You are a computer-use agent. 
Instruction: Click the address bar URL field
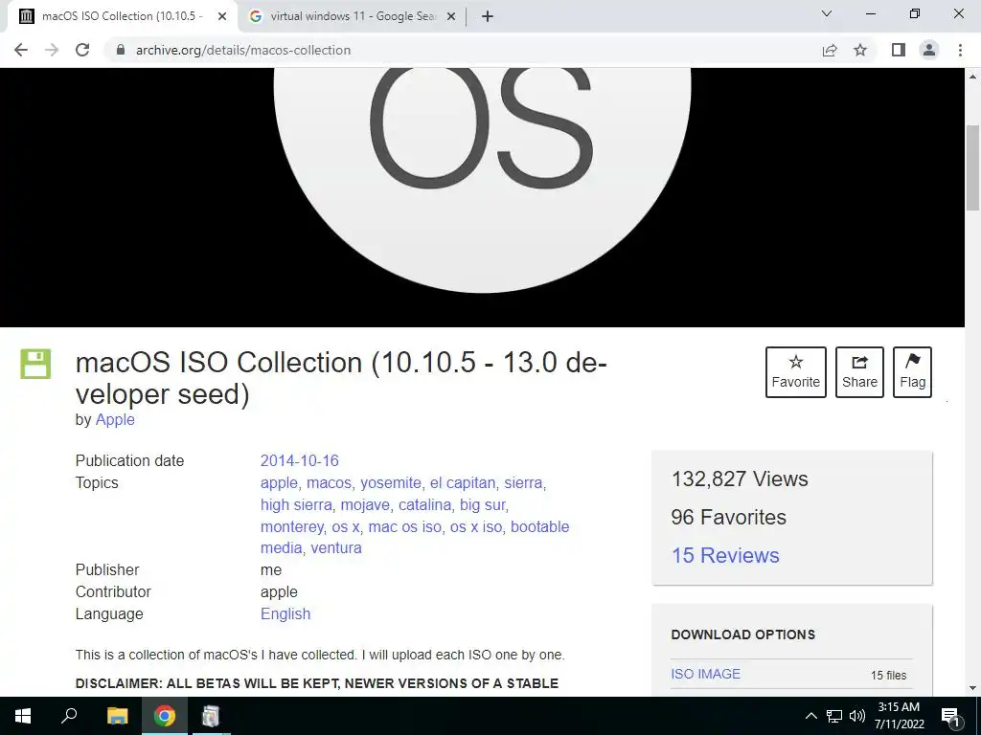463,50
